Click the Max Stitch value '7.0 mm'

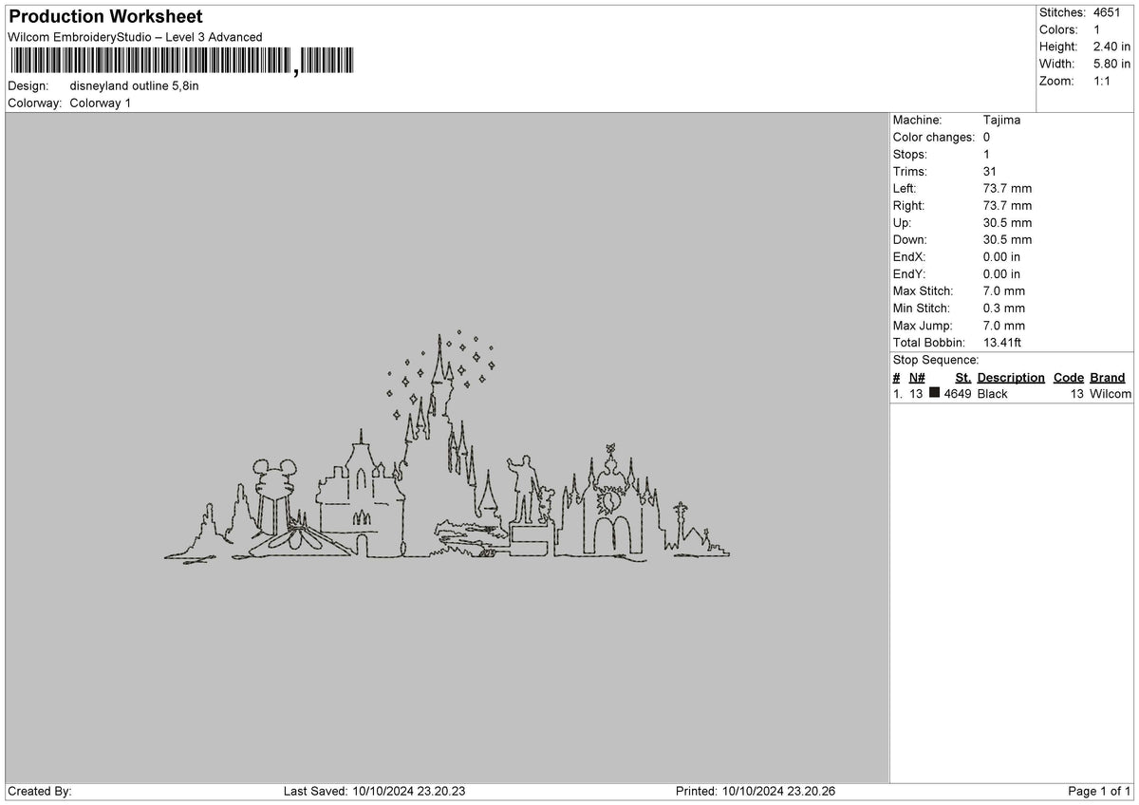[x=1004, y=290]
